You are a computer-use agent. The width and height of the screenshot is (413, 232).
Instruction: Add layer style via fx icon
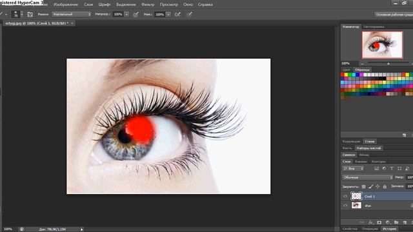point(371,222)
